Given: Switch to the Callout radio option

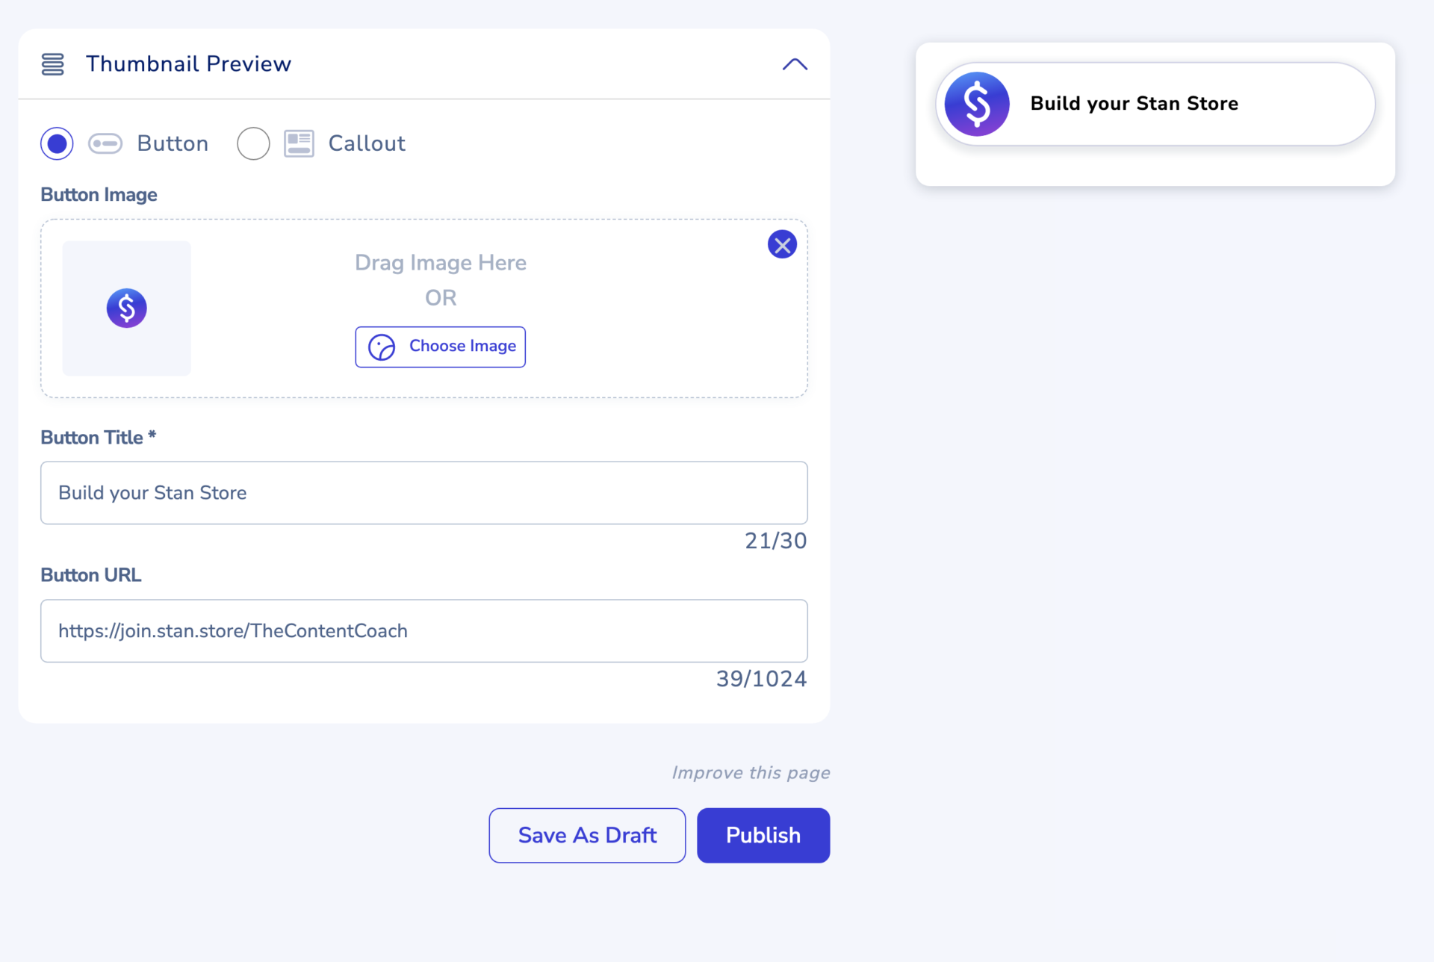Looking at the screenshot, I should coord(253,143).
